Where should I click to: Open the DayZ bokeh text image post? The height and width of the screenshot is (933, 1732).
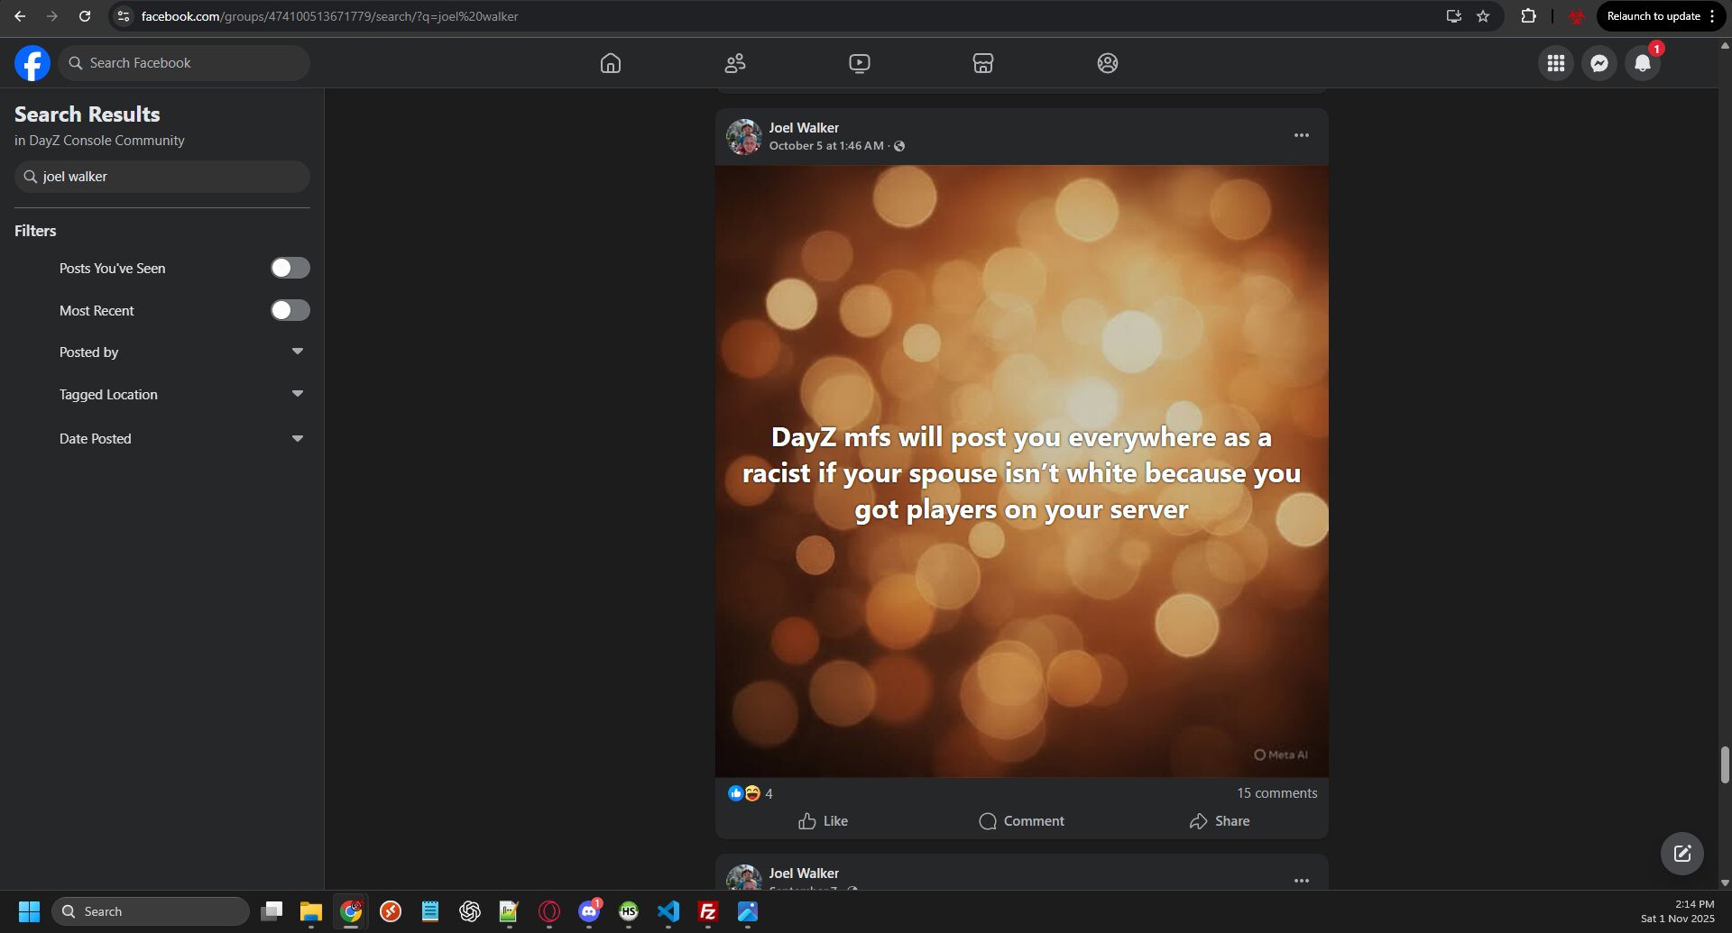(1022, 471)
